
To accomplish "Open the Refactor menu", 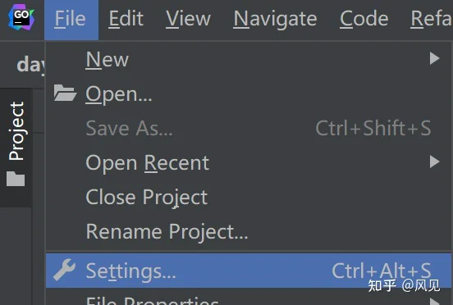I will pyautogui.click(x=432, y=19).
